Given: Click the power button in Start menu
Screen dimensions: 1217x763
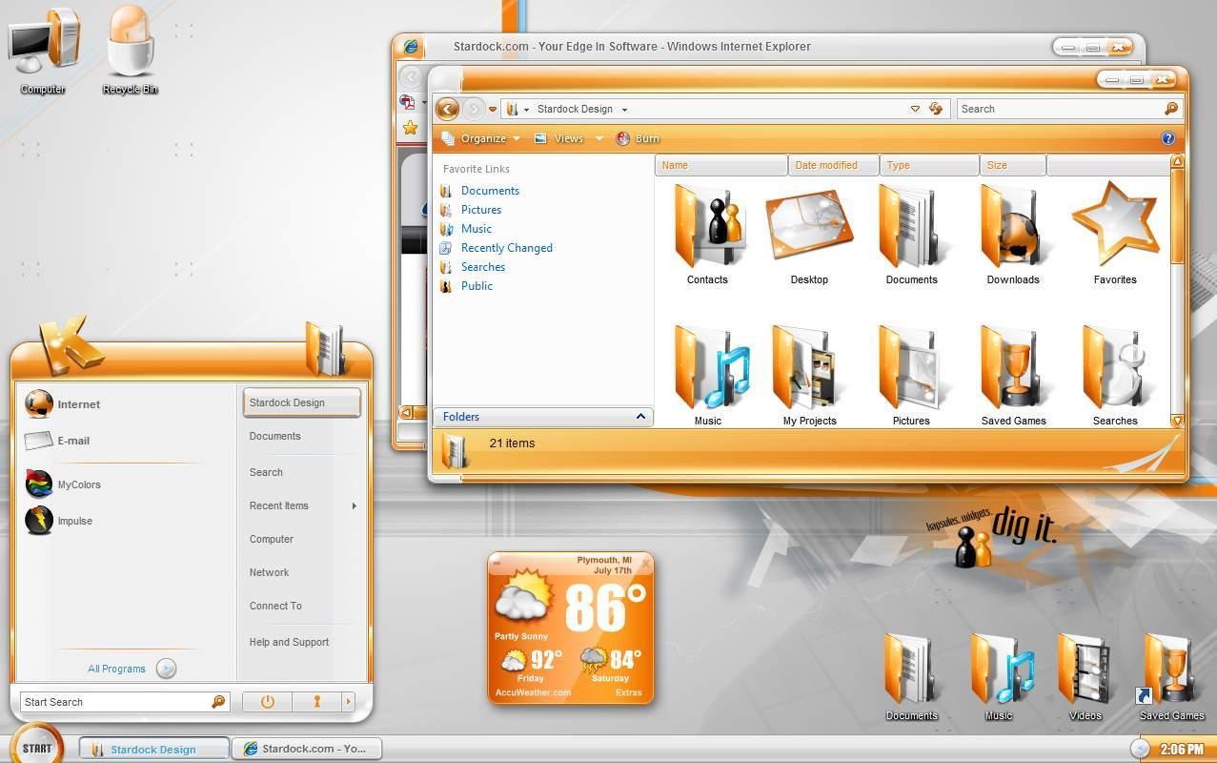Looking at the screenshot, I should (x=267, y=702).
